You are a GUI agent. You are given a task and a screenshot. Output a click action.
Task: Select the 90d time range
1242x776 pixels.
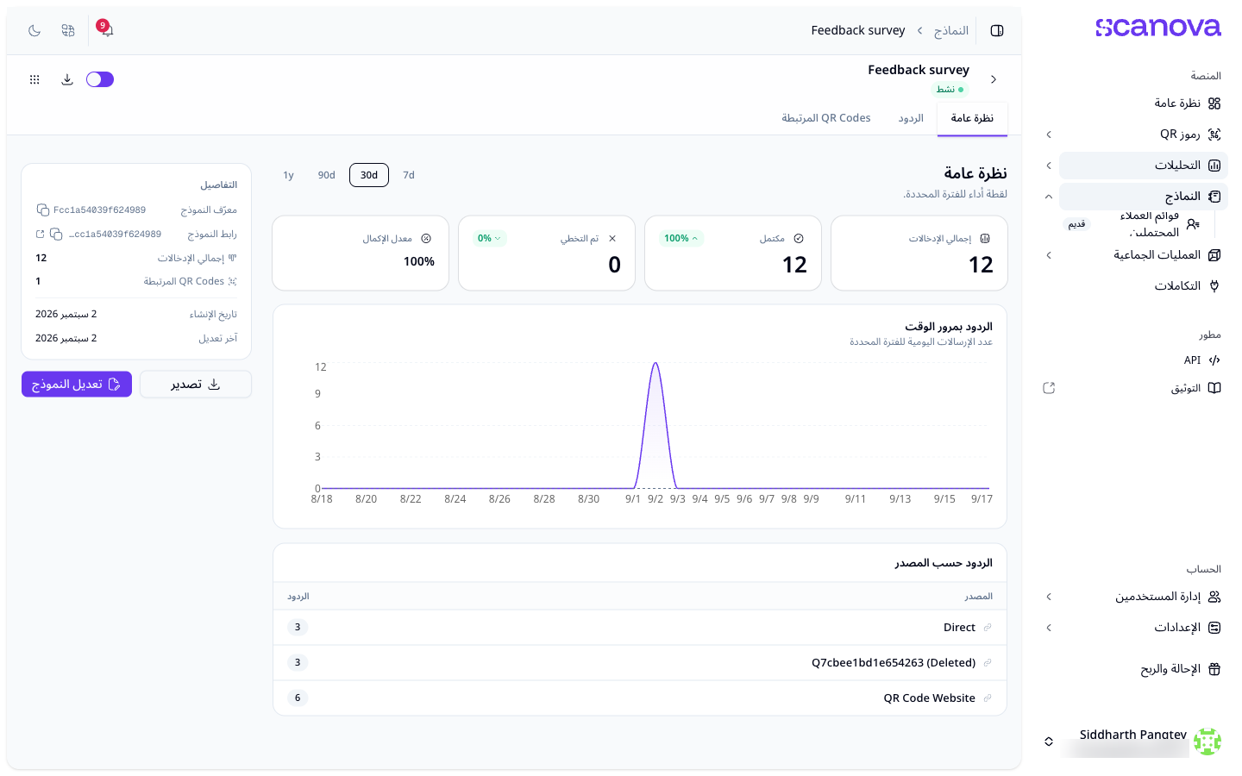(326, 175)
